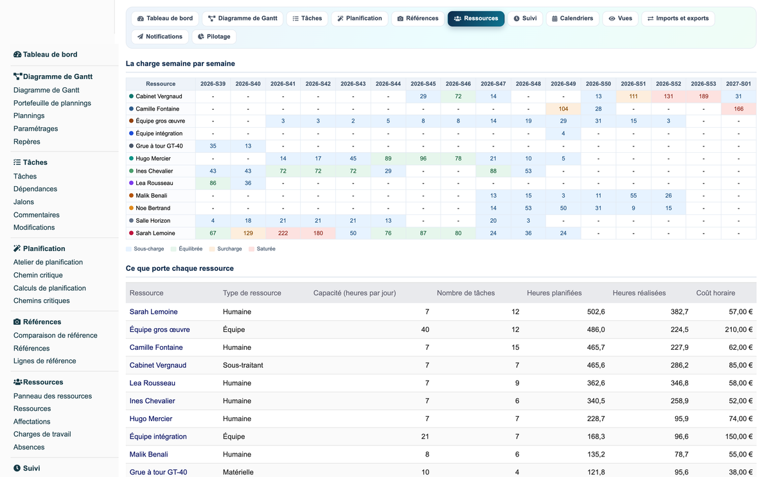Viewport: 771px width, 477px height.
Task: Open Absences in the sidebar
Action: tap(29, 447)
